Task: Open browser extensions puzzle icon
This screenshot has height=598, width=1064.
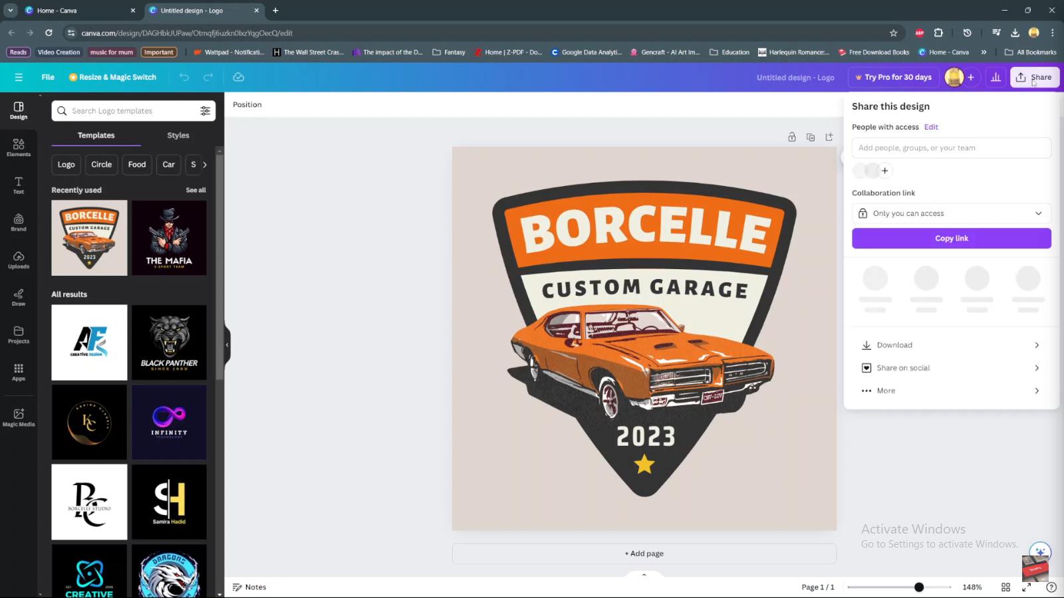Action: 938,33
